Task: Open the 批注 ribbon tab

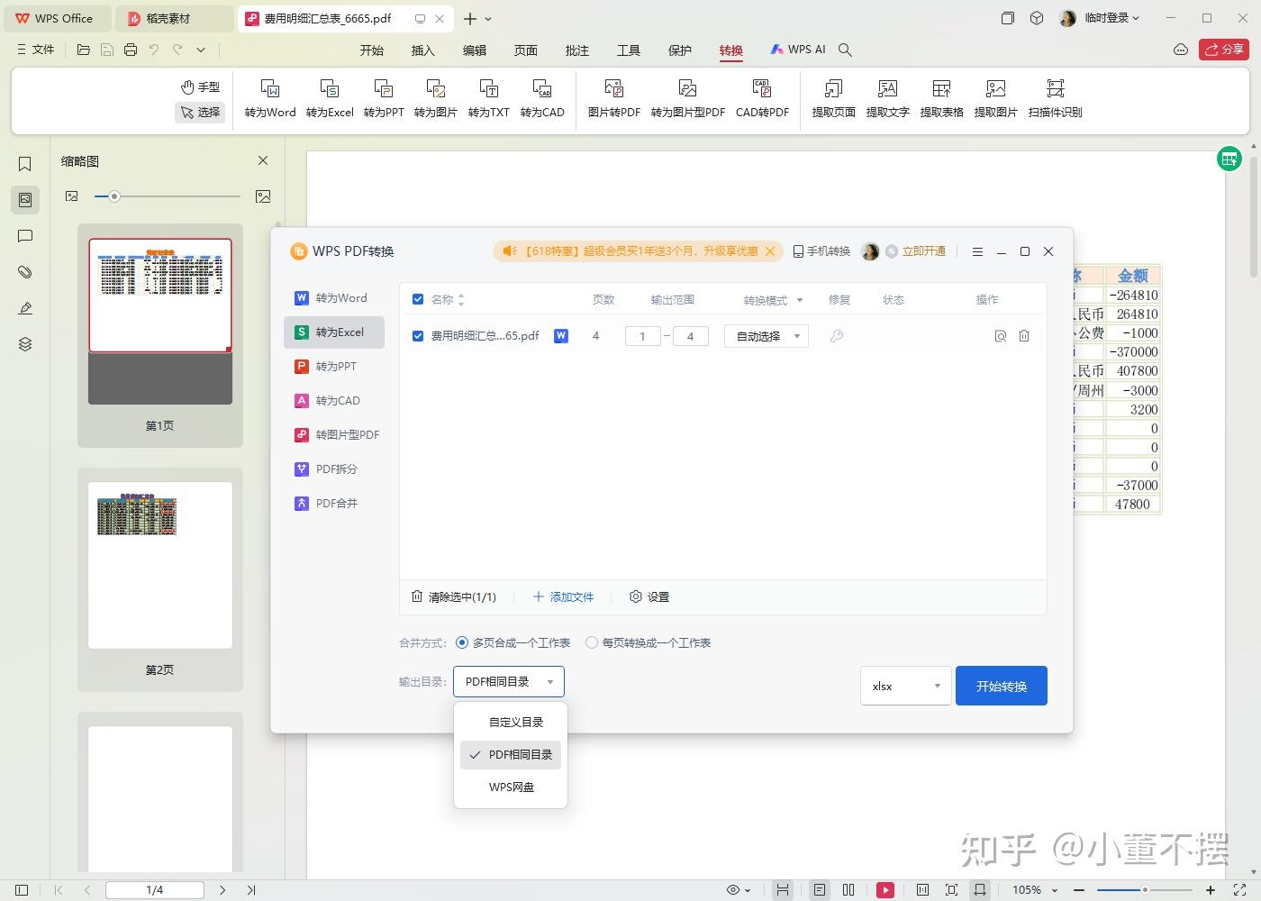Action: pyautogui.click(x=577, y=50)
